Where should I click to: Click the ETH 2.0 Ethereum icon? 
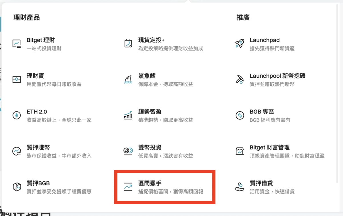17,115
